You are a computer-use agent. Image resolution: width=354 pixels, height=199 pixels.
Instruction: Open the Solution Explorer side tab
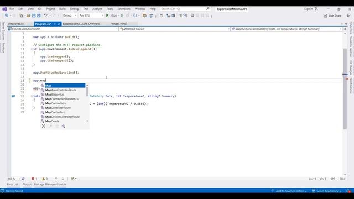pyautogui.click(x=351, y=47)
